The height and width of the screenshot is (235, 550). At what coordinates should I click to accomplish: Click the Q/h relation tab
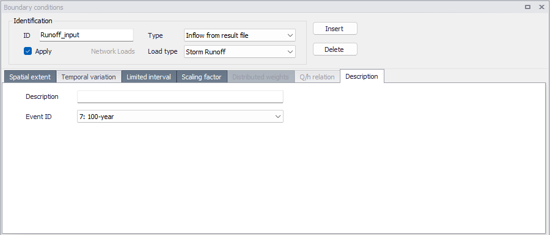point(317,77)
